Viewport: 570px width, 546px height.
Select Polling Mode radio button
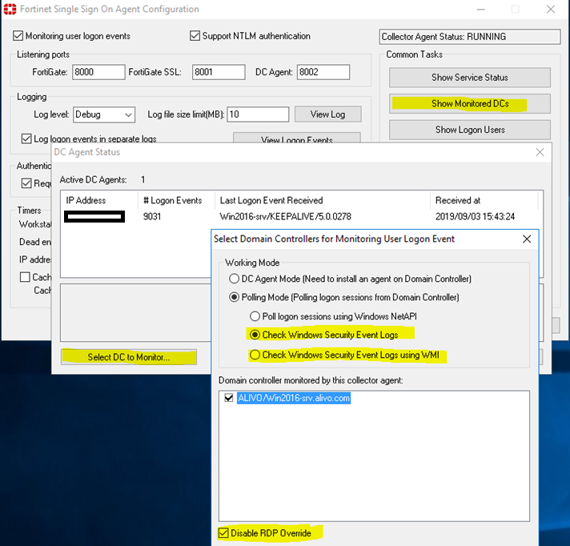click(x=234, y=297)
